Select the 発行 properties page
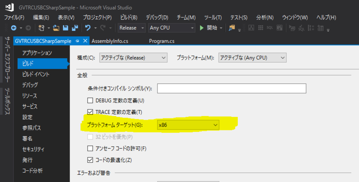This screenshot has width=359, height=182. click(27, 160)
